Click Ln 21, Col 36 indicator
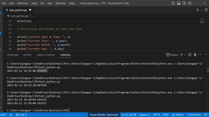 [129, 115]
